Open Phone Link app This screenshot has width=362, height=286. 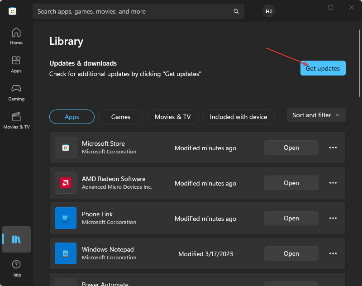tap(291, 218)
